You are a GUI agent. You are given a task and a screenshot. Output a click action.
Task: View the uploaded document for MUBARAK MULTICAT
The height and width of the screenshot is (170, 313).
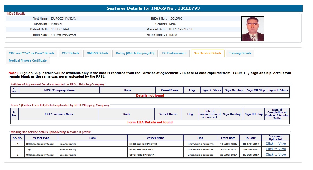tap(276, 149)
